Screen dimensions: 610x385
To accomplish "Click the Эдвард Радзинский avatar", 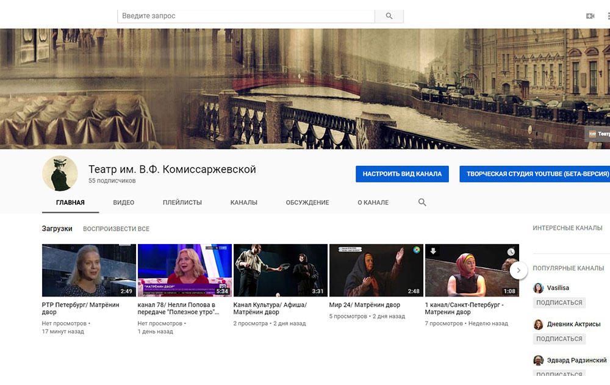I will pos(539,361).
